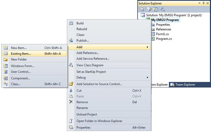Viewport: 211px width, 132px height.
Task: Expand the Add submenu arrow
Action: point(148,47)
